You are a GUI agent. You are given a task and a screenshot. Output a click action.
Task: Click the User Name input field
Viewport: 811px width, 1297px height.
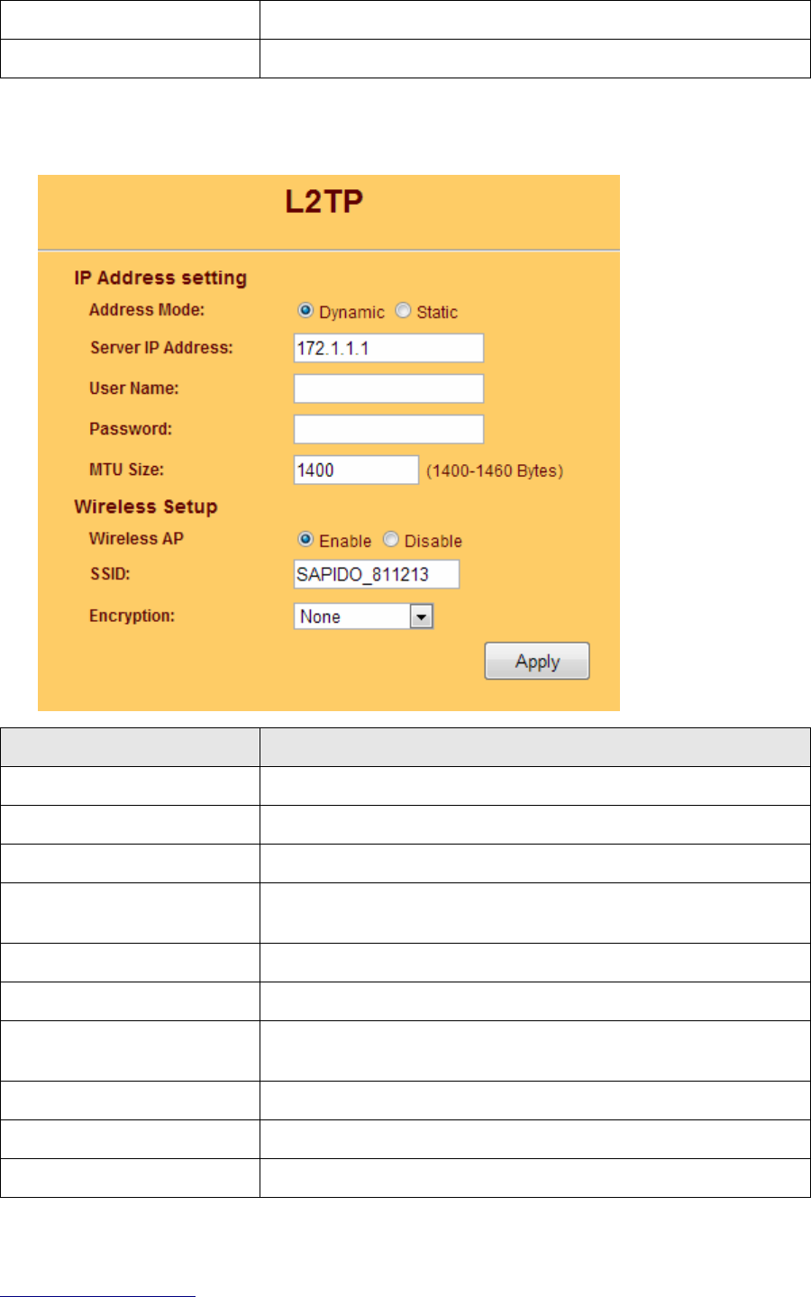[388, 388]
